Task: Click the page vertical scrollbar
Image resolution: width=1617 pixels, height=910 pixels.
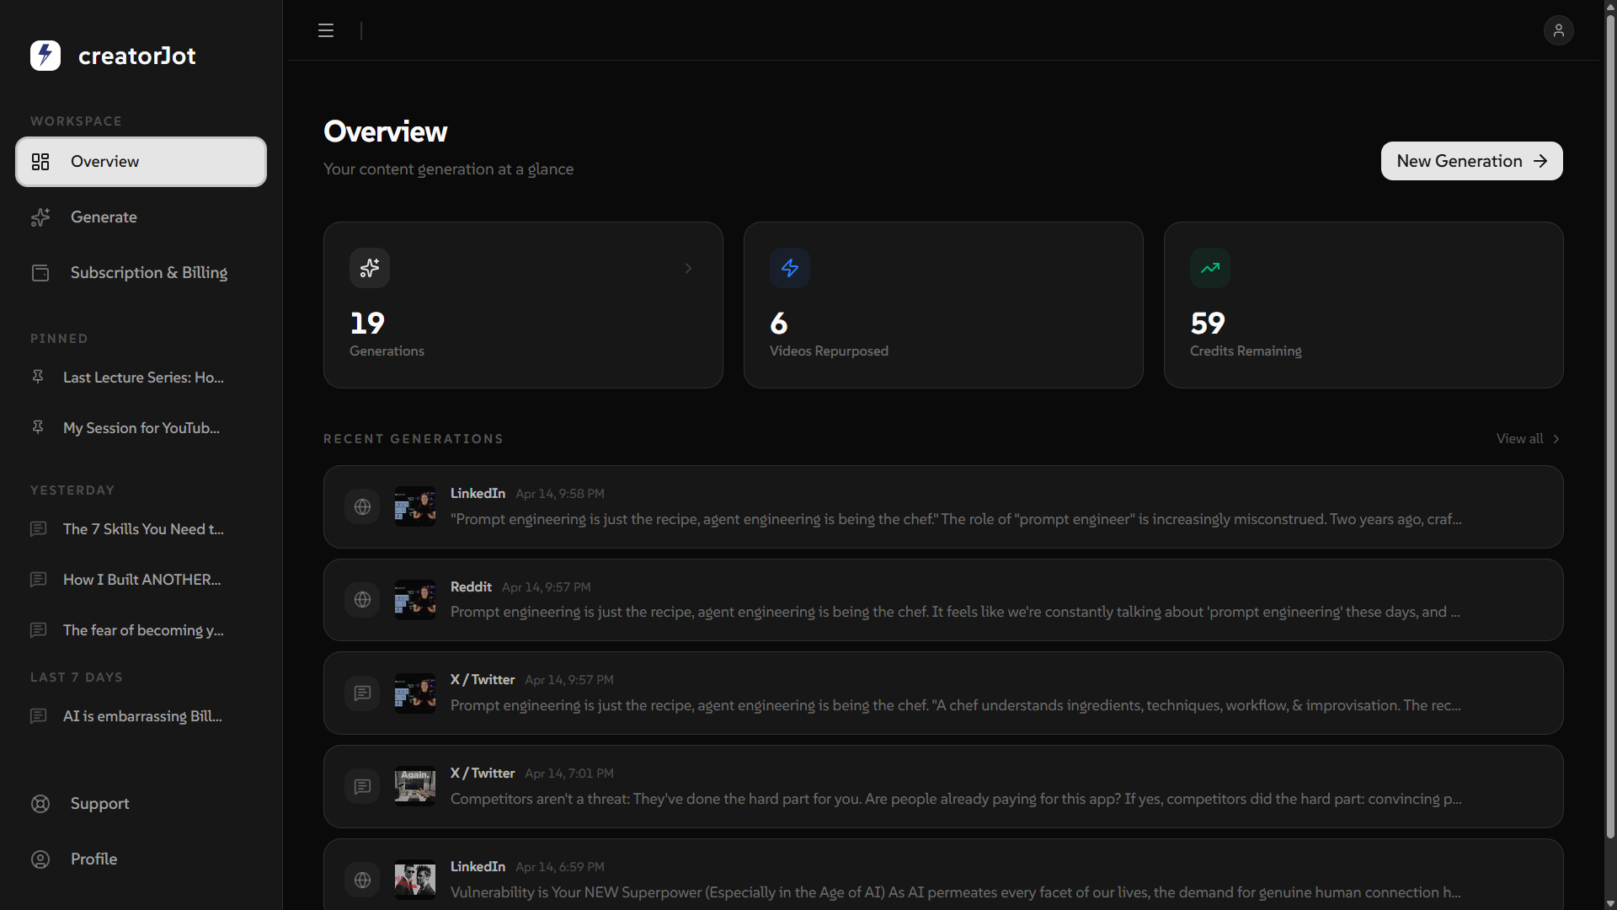Action: pos(1609,421)
